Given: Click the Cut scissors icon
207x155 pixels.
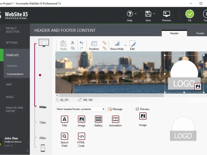Looking at the screenshot, I should coord(73,43).
